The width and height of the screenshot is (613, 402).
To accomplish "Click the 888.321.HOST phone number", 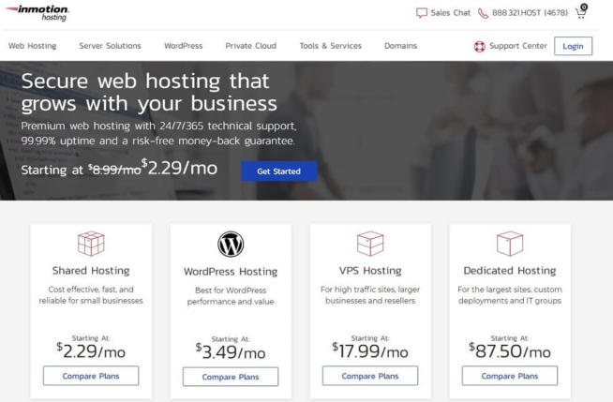I will [530, 13].
